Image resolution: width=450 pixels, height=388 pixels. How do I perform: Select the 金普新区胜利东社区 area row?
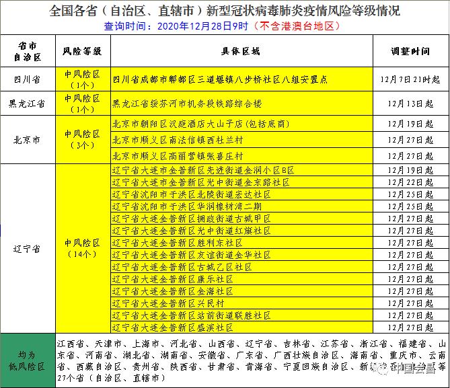(241, 243)
